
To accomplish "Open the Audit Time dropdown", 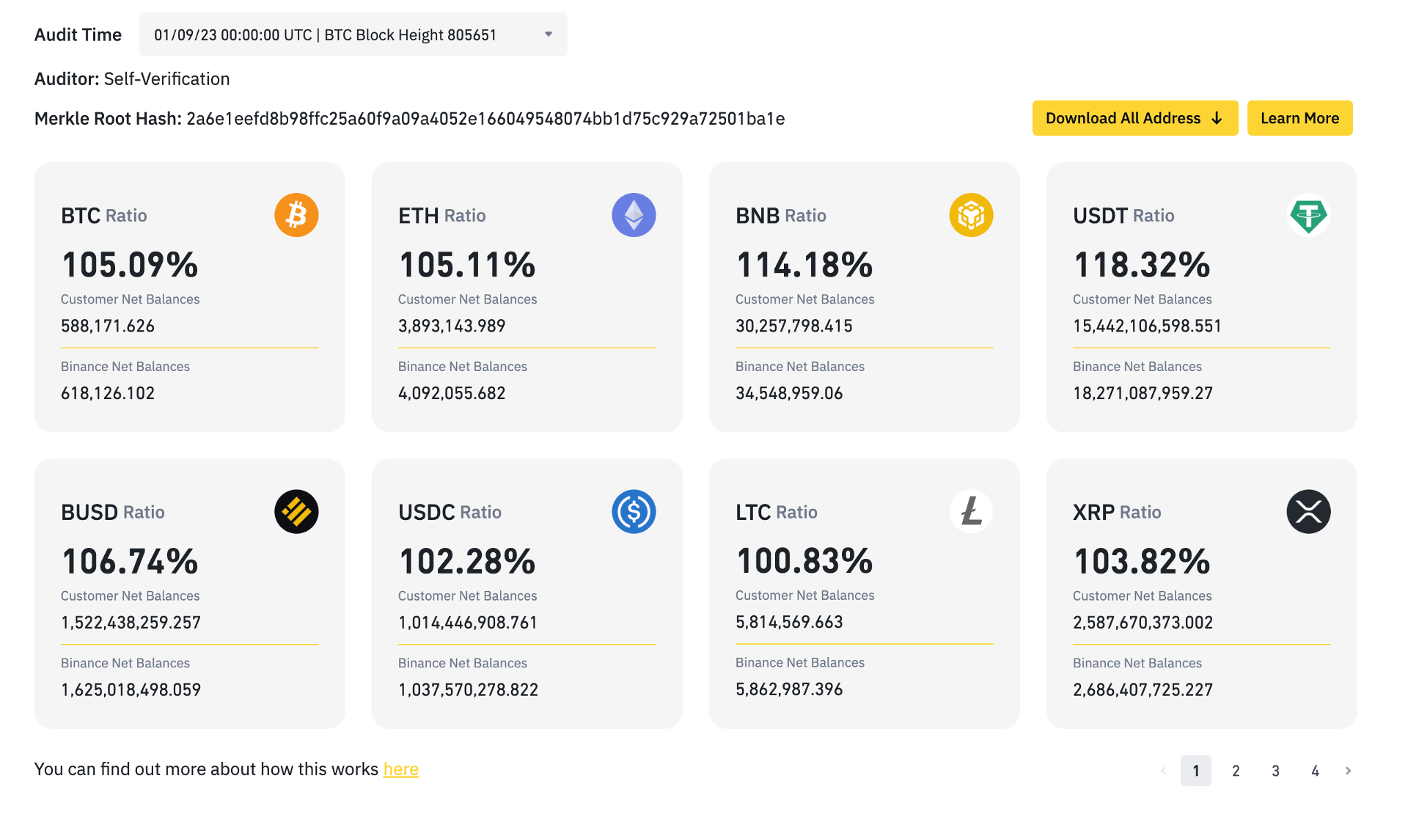I will [x=353, y=34].
